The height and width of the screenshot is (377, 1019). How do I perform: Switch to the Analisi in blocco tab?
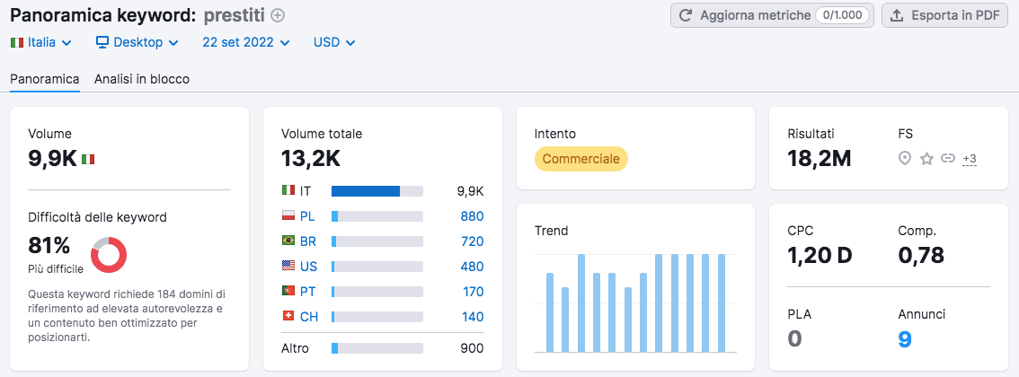[142, 79]
